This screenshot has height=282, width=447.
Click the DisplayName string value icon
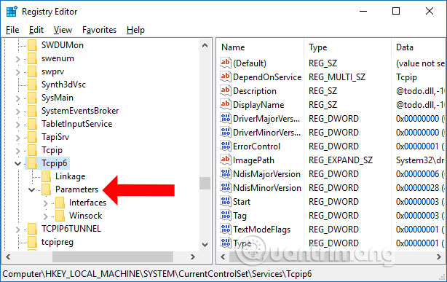[225, 104]
